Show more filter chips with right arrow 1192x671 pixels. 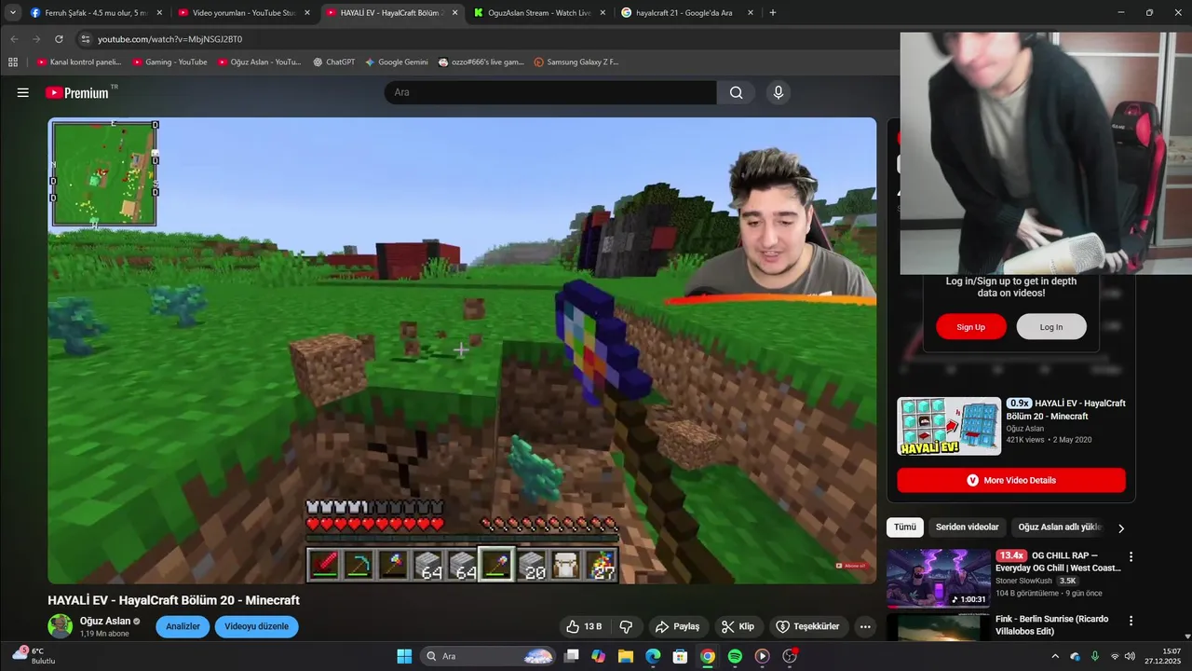coord(1121,528)
